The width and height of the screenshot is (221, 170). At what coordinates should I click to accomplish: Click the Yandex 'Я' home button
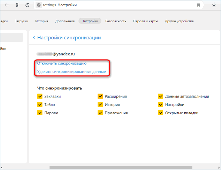pyautogui.click(x=17, y=5)
